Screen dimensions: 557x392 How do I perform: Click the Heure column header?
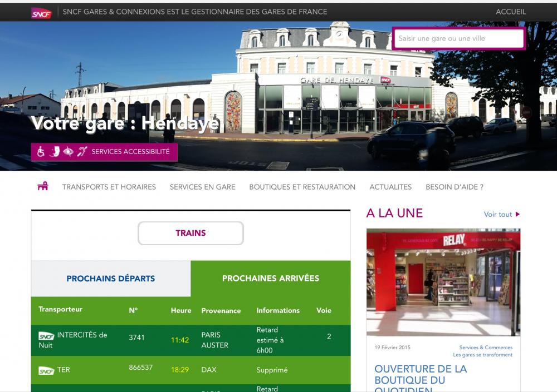(x=181, y=310)
